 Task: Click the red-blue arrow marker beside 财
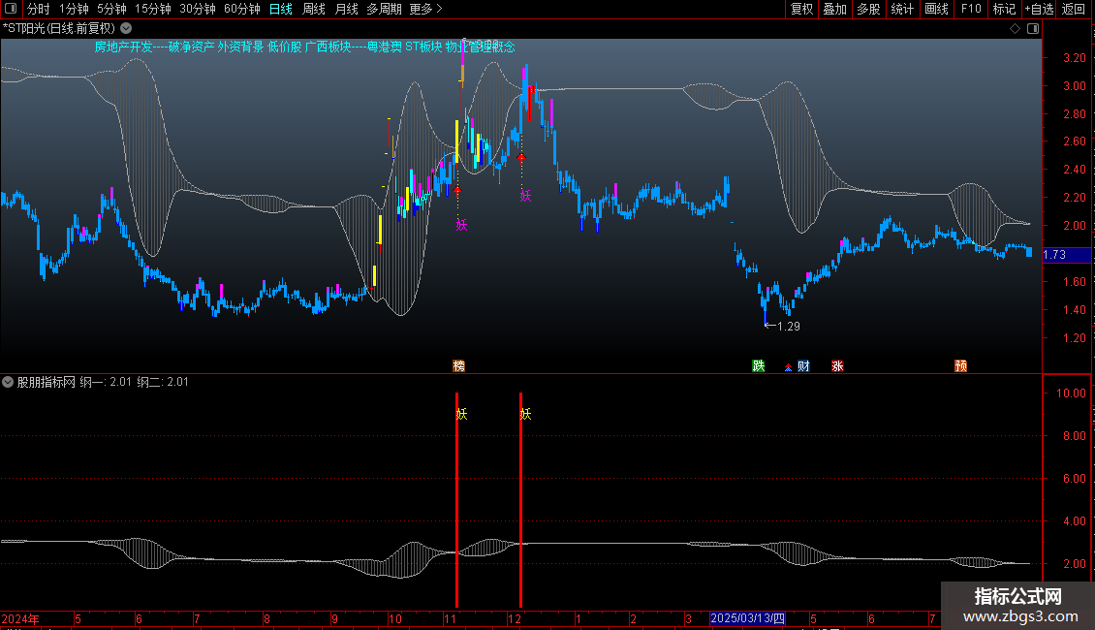[x=789, y=367]
